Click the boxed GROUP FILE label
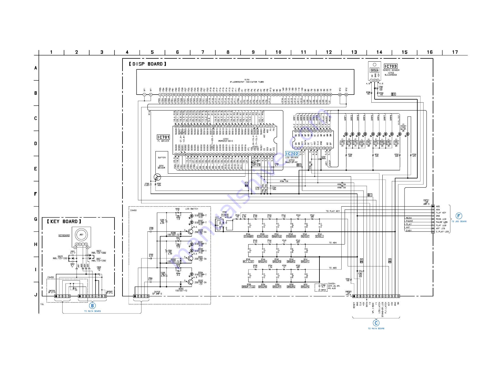Image resolution: width=498 pixels, height=374 pixels. point(249,287)
